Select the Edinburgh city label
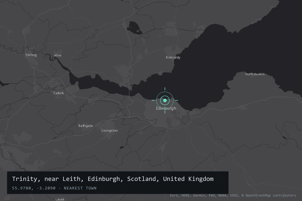This screenshot has width=302, height=201. [x=166, y=109]
